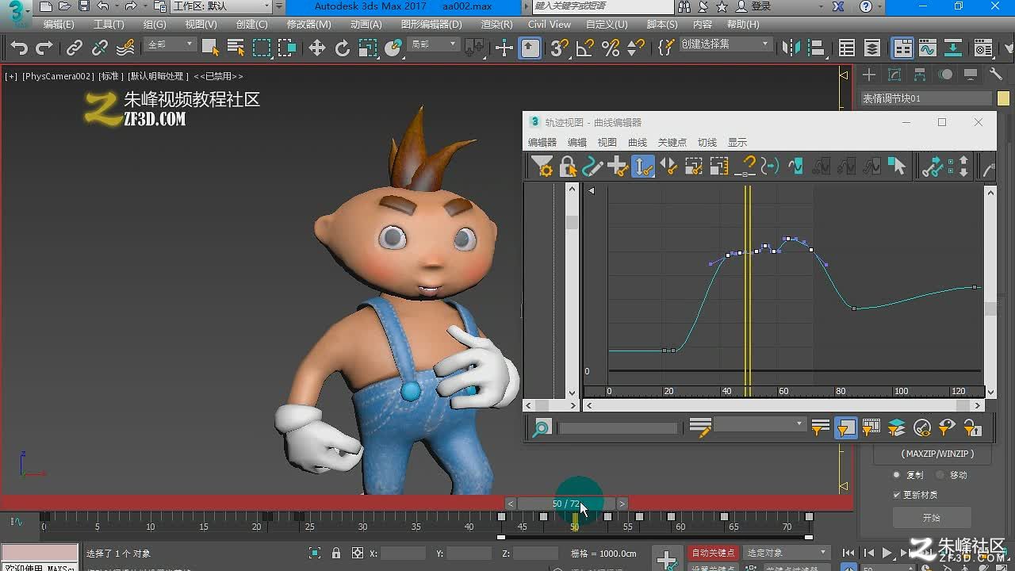Click the object name field 表情调节块01
The image size is (1015, 571).
tap(926, 98)
